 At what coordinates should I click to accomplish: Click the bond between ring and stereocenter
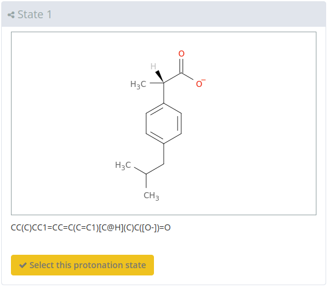(x=164, y=93)
